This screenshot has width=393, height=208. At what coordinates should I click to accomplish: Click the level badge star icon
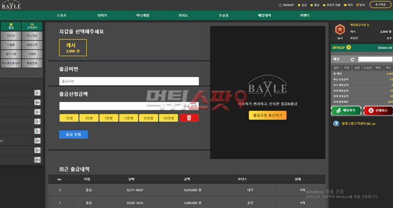point(340,30)
